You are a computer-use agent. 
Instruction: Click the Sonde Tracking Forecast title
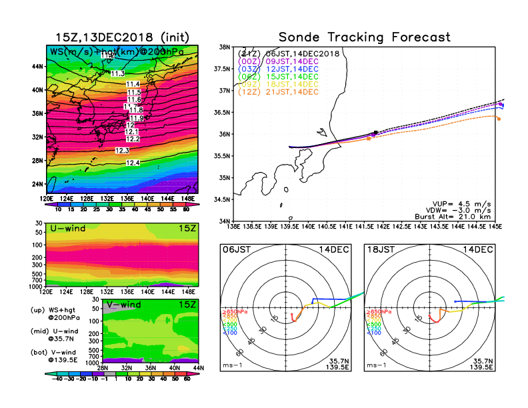click(x=364, y=37)
